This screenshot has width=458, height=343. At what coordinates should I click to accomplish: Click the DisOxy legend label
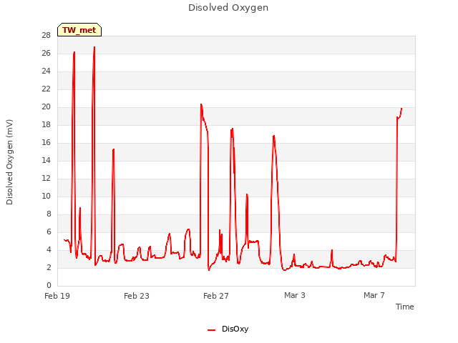(235, 329)
